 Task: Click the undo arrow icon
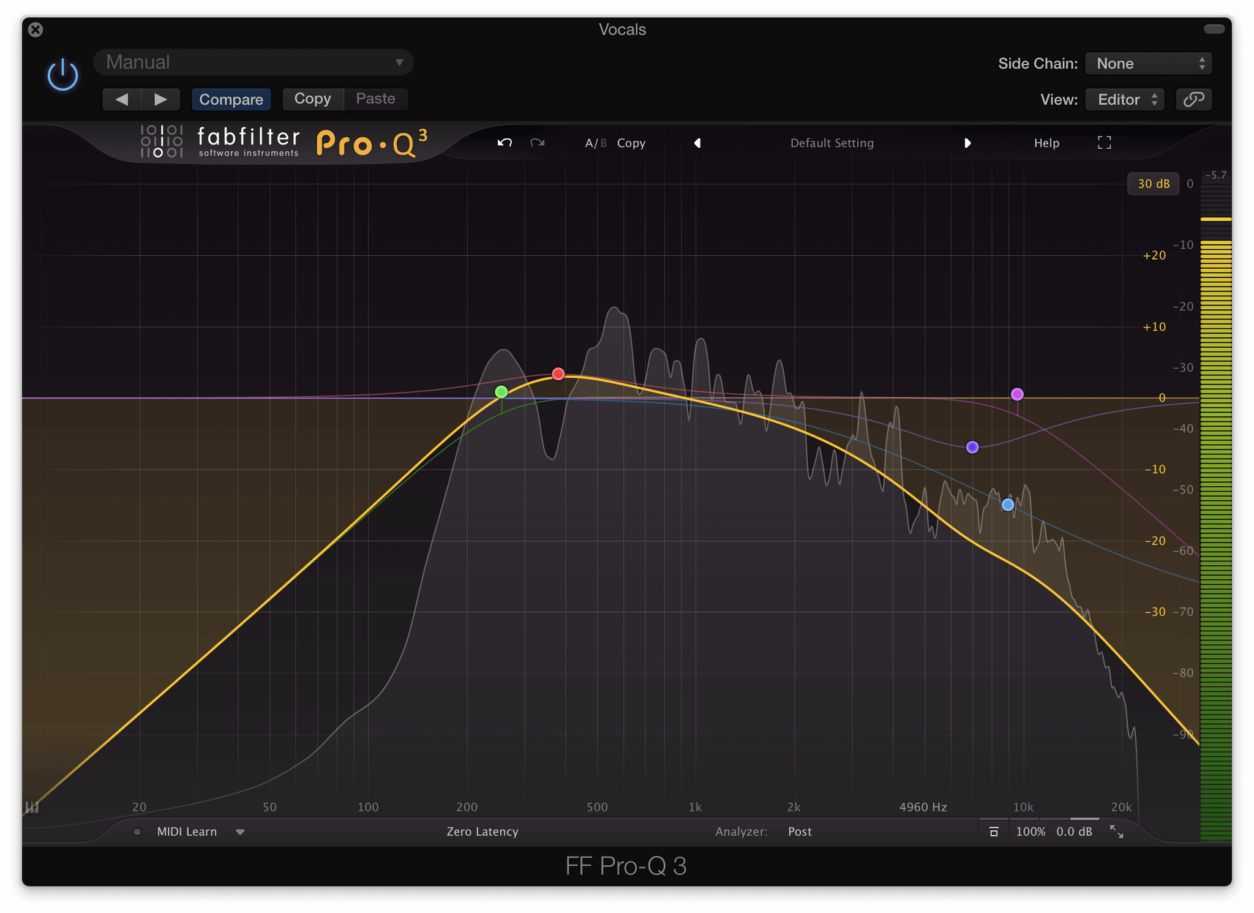505,143
